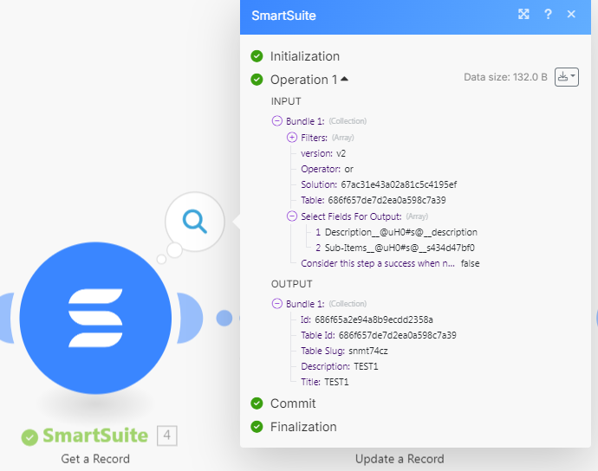Click the output Table Id row
Image resolution: width=598 pixels, height=471 pixels.
click(x=379, y=335)
